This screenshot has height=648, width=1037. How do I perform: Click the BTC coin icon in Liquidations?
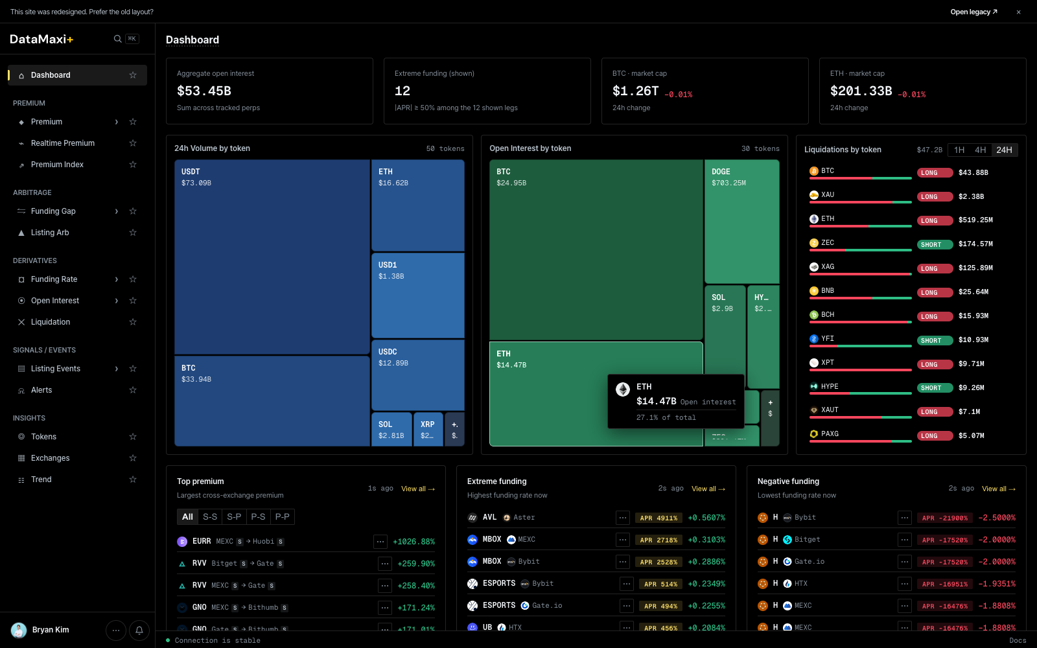coord(814,171)
